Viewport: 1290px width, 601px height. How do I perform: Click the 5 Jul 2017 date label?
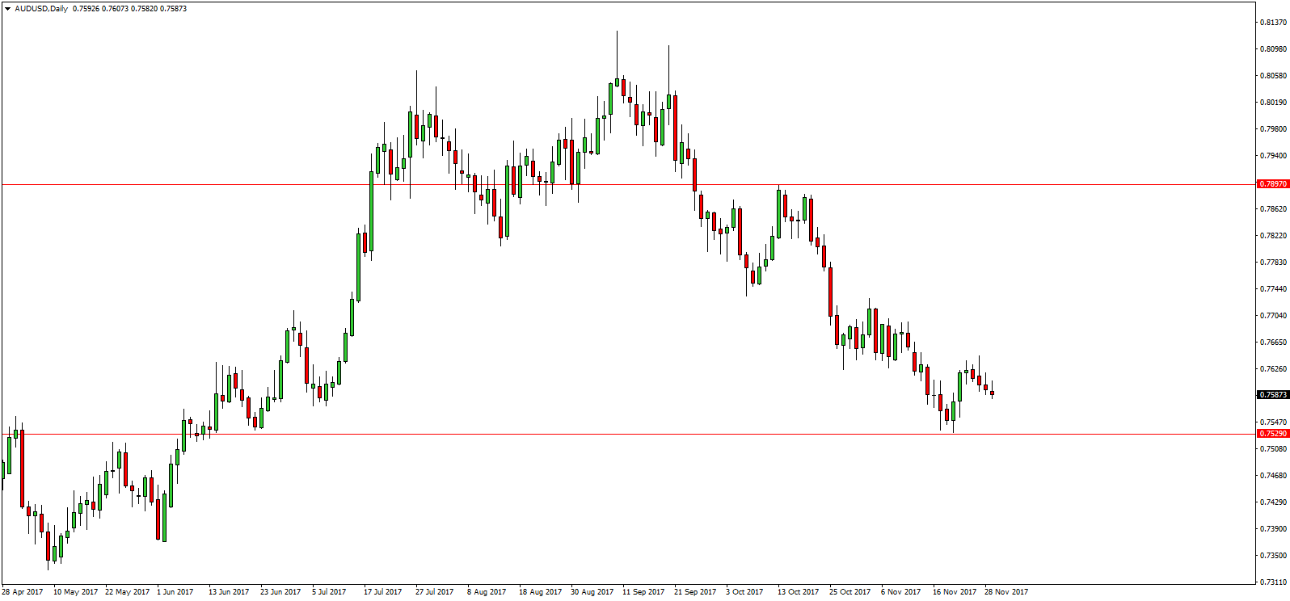point(329,592)
